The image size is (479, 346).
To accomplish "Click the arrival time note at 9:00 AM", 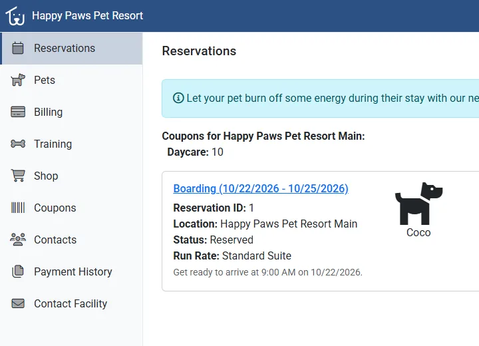I will 267,272.
